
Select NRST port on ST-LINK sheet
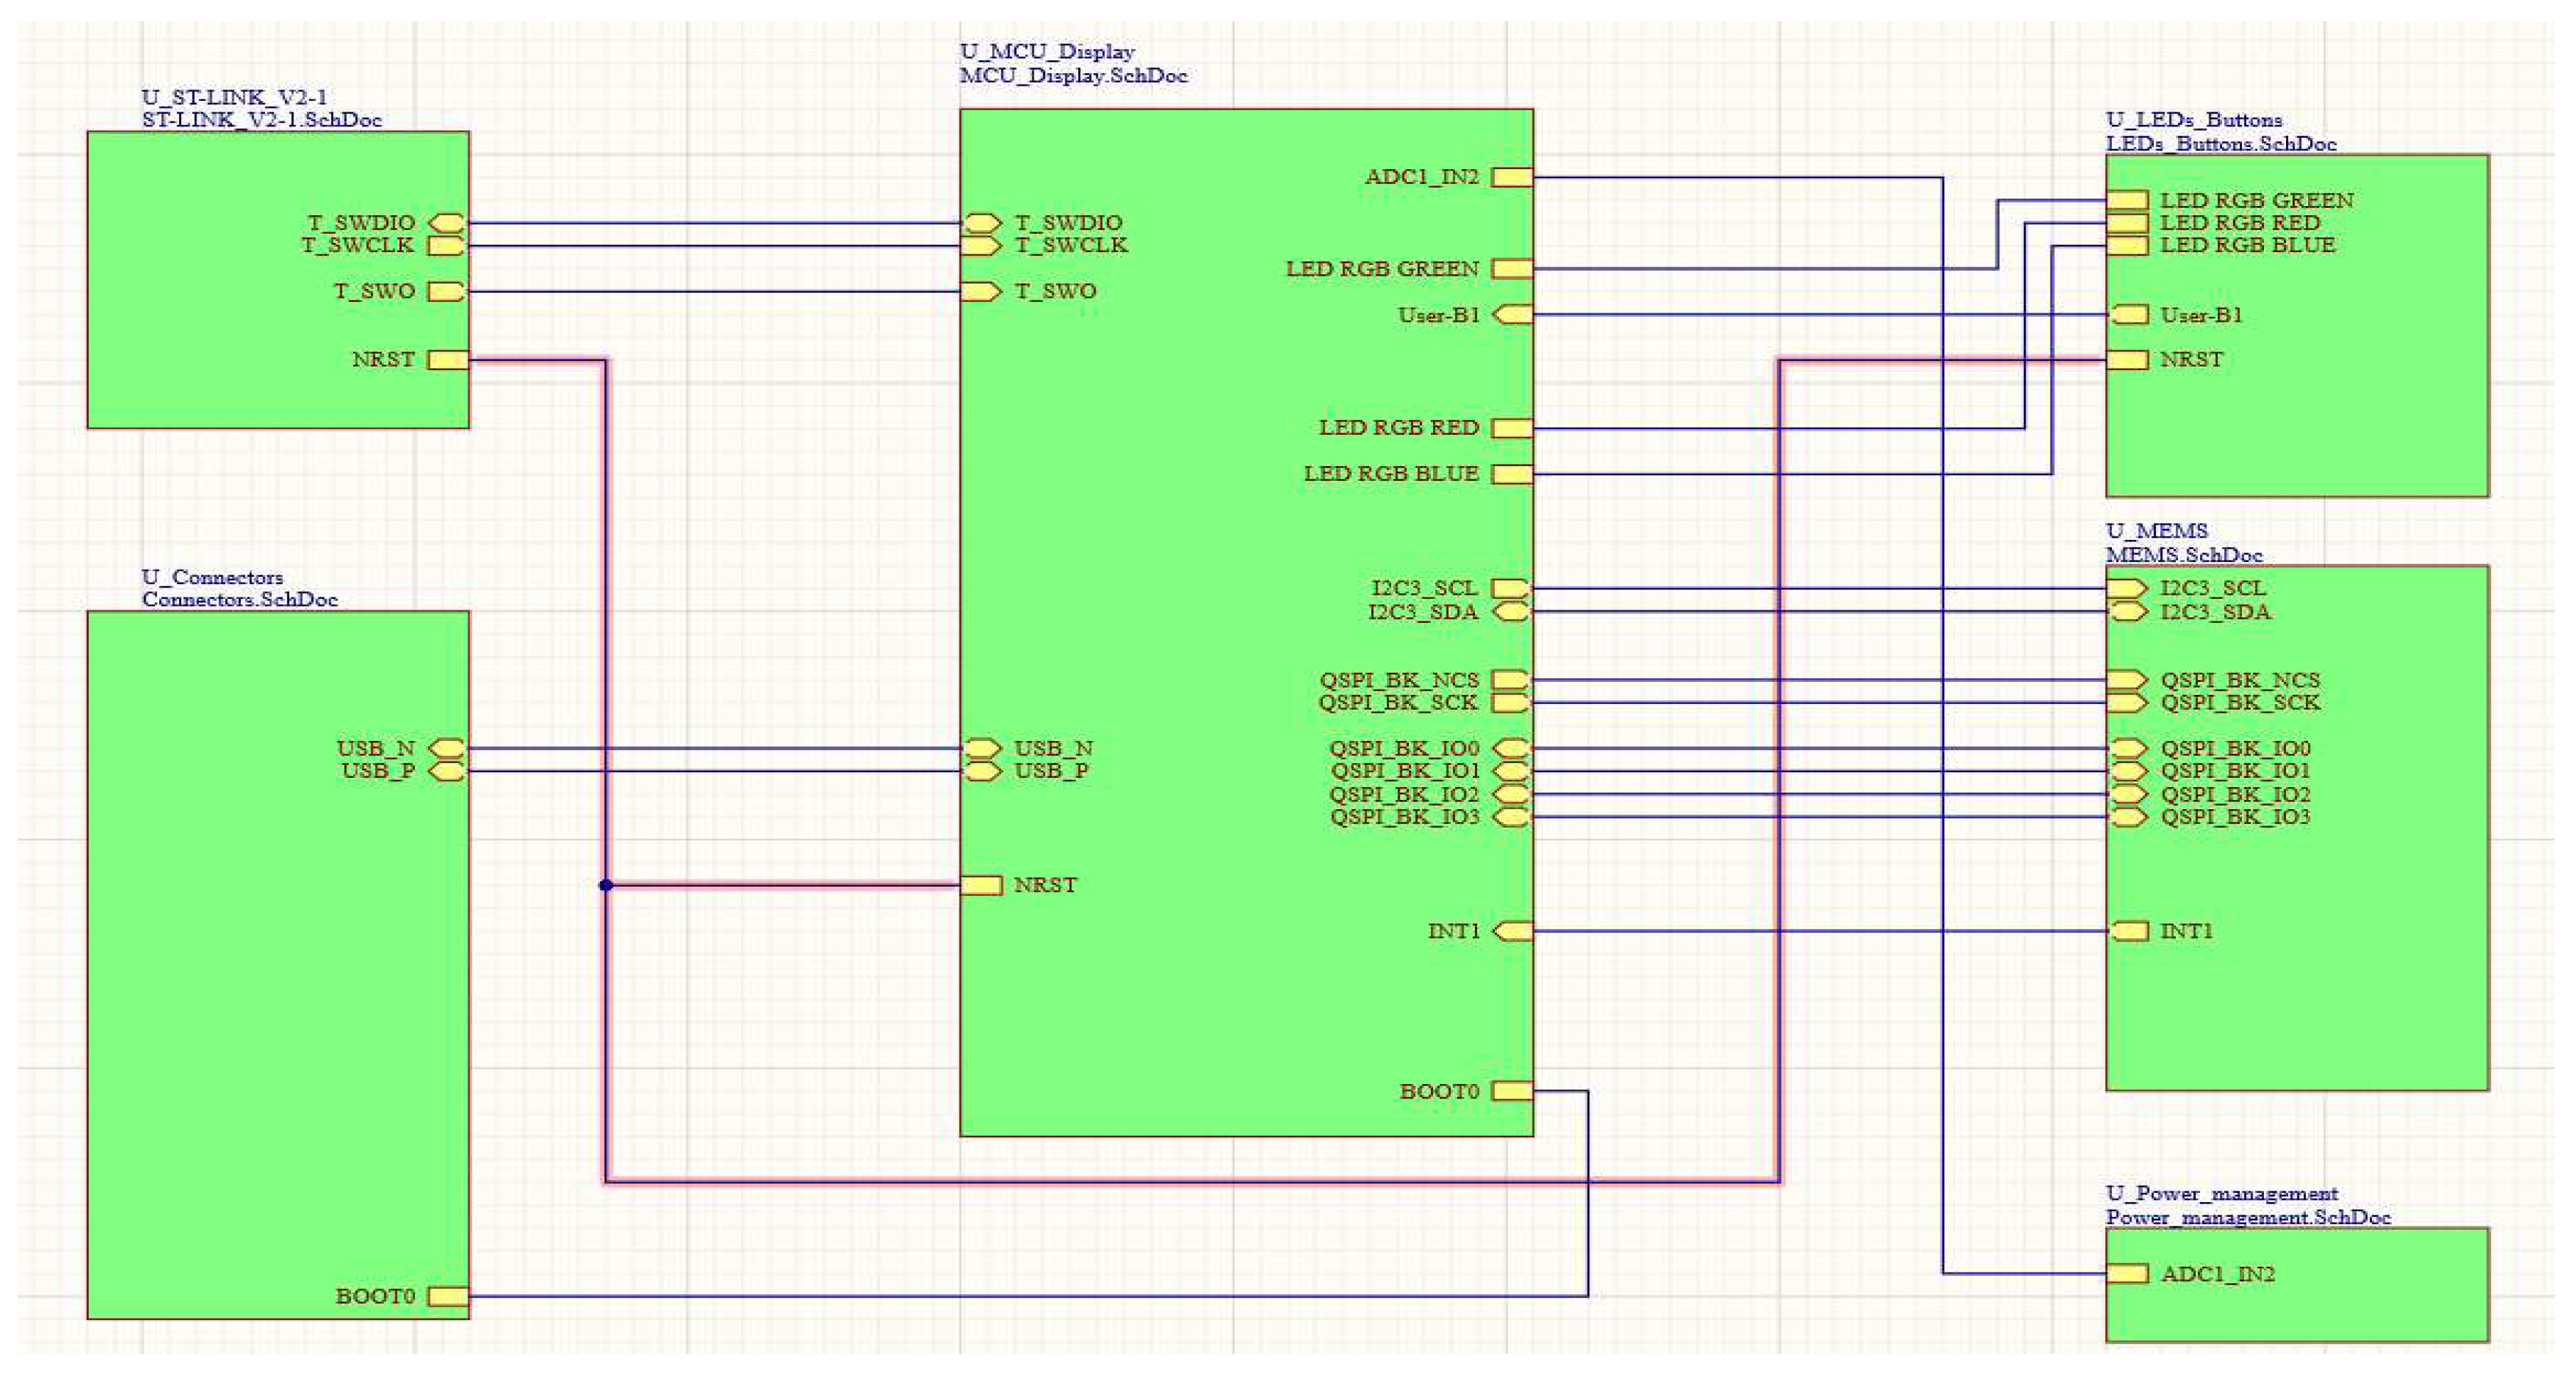(x=448, y=359)
